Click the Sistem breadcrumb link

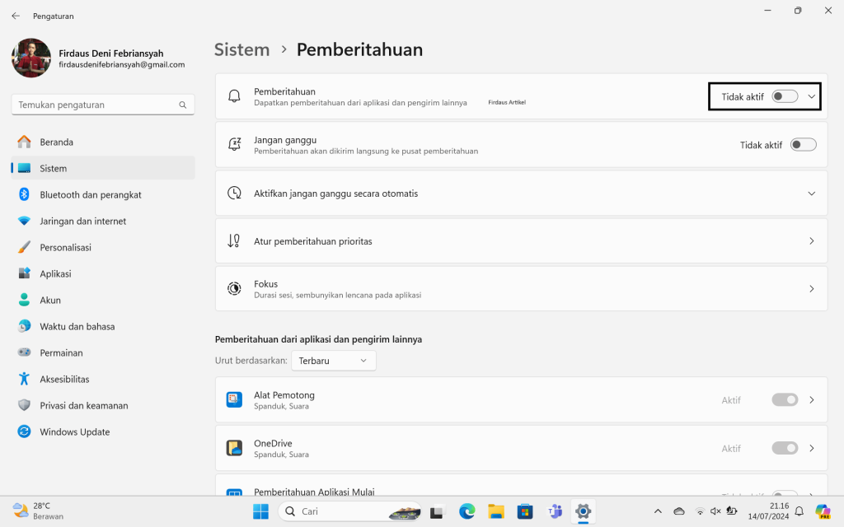[x=241, y=49]
